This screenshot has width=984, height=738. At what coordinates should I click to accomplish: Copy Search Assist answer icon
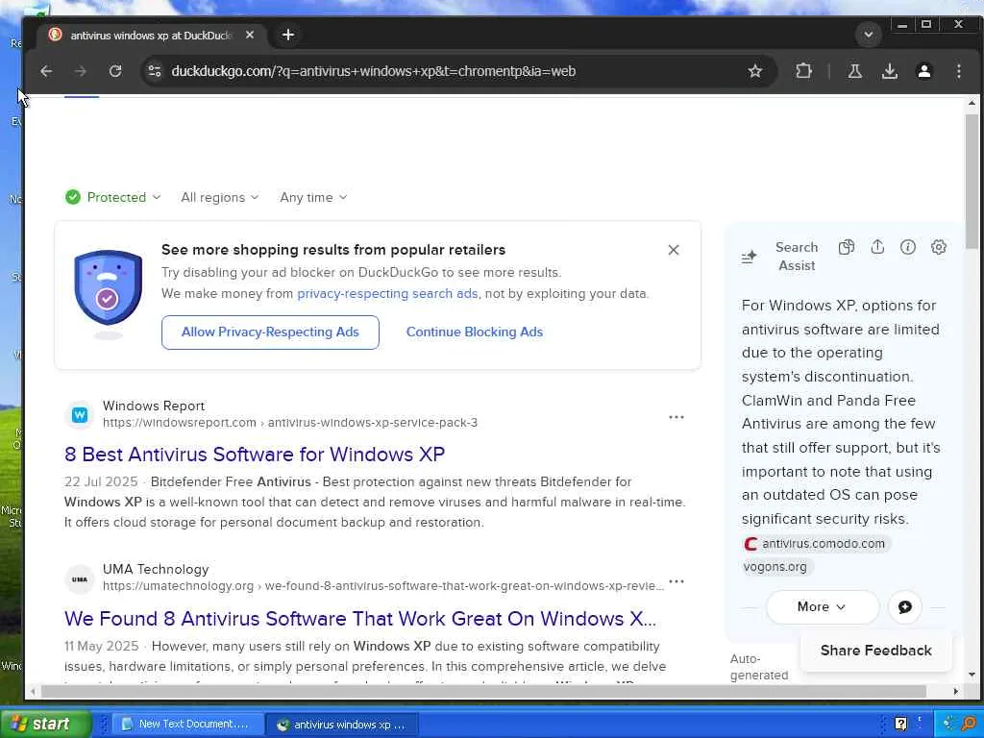pos(846,247)
